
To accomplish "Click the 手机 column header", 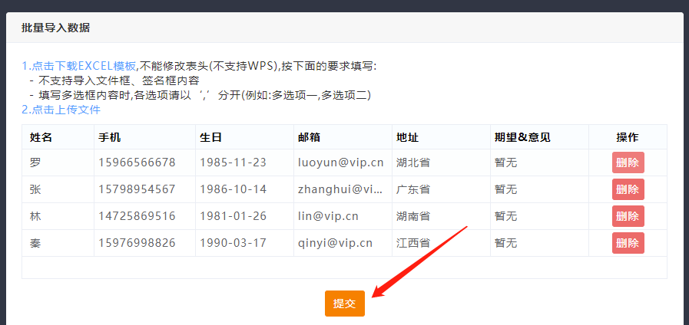I will click(110, 137).
